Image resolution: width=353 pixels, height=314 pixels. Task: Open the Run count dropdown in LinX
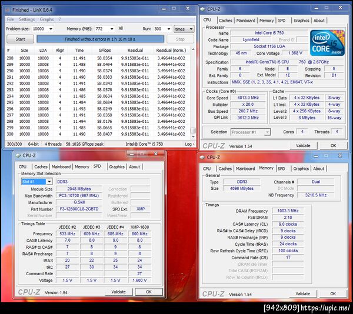pos(169,29)
